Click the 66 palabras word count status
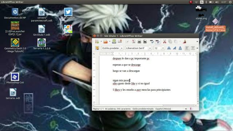 (118, 109)
